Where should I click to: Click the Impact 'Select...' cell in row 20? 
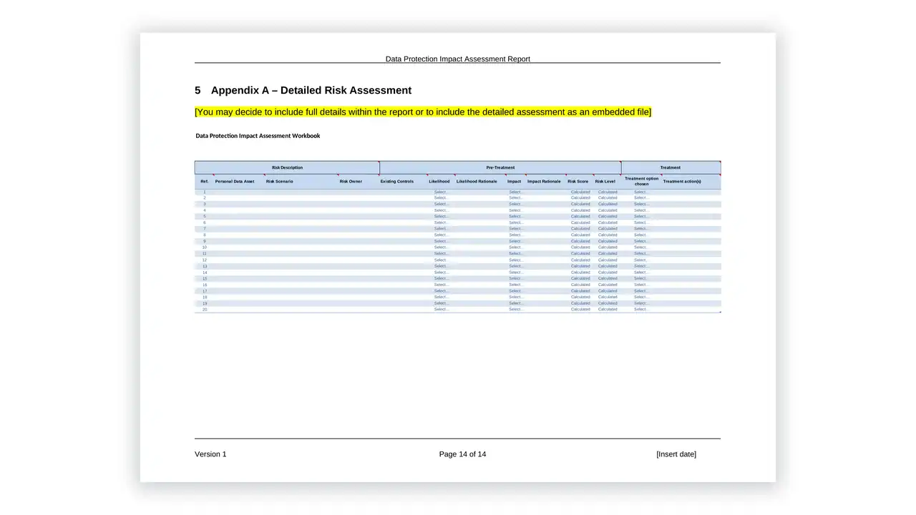(x=516, y=309)
